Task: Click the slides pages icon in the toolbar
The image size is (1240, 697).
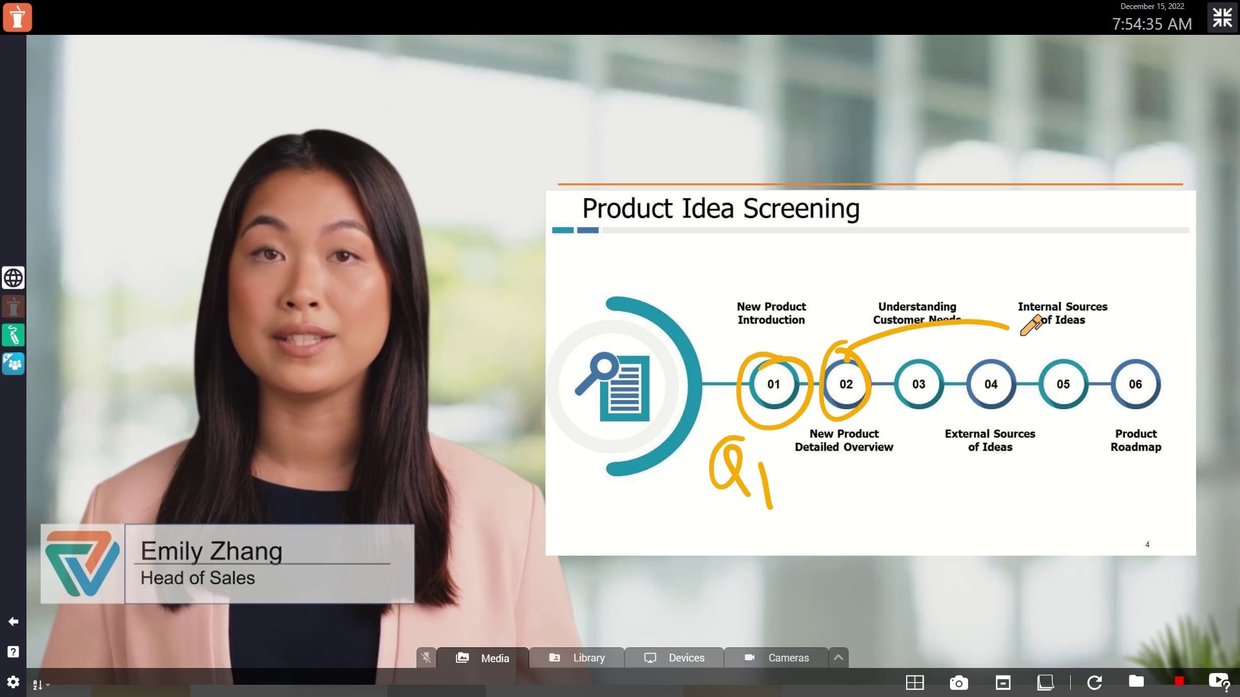Action: [1046, 682]
